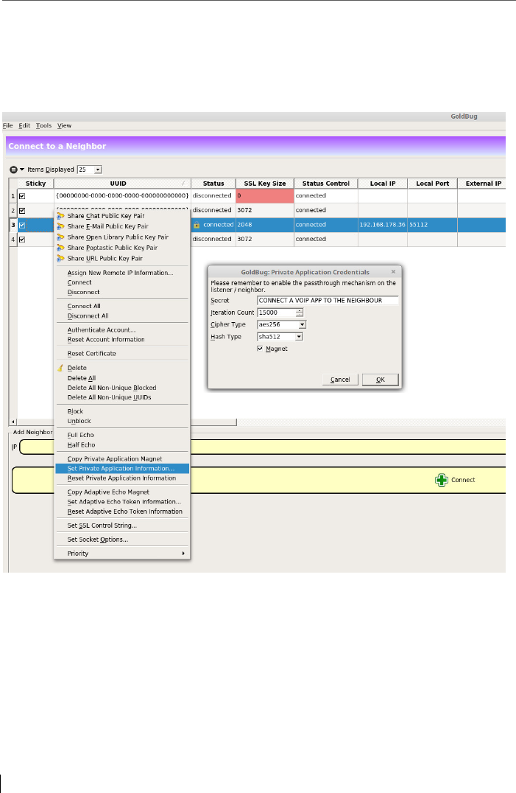The width and height of the screenshot is (516, 793).
Task: Adjust the Iteration Count stepper arrows
Action: [x=300, y=312]
